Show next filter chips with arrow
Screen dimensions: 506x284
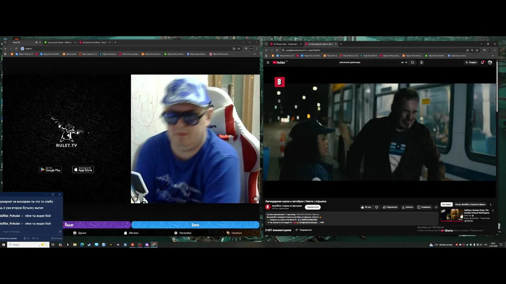click(x=491, y=205)
